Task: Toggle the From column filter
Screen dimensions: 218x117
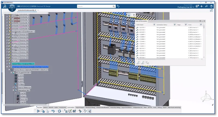Action: 201,25
